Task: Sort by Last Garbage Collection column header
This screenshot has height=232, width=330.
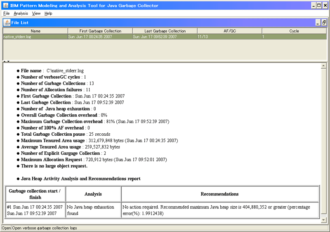Action: click(165, 31)
